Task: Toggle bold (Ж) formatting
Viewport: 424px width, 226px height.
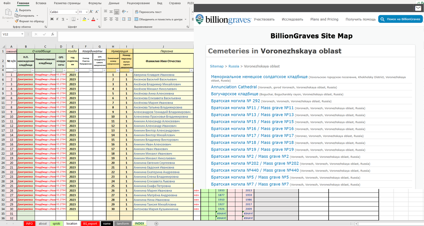Action: tap(52, 19)
